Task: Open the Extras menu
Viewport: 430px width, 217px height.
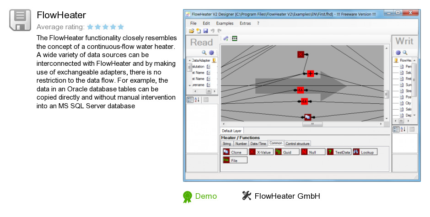Action: (245, 23)
